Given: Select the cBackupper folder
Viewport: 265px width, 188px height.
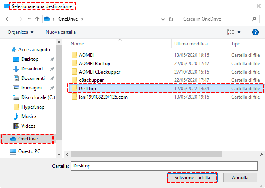Looking at the screenshot, I should tap(91, 80).
